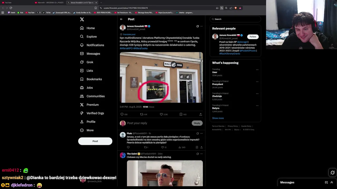This screenshot has width=337, height=189.
Task: Follow Janusz Kowalski
Action: pos(253,37)
